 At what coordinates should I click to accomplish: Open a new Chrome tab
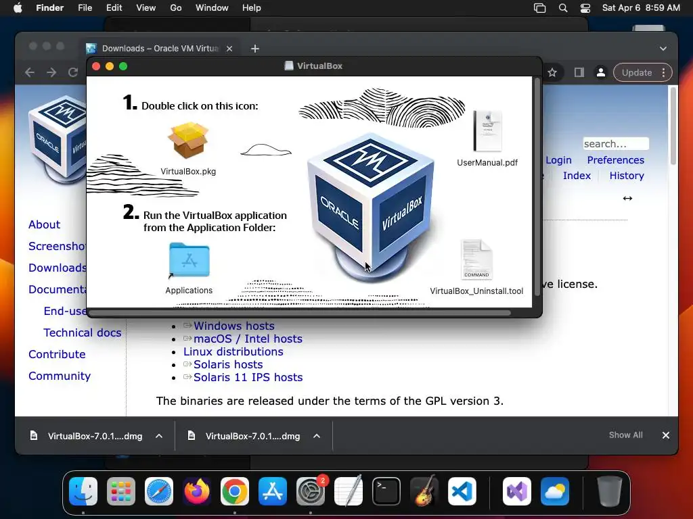click(x=255, y=49)
